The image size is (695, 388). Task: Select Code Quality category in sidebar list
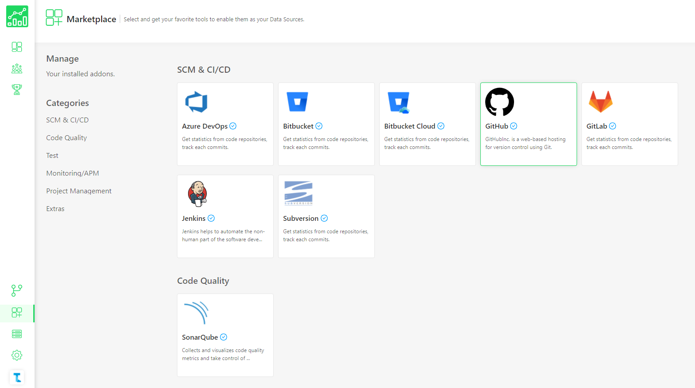(x=67, y=138)
